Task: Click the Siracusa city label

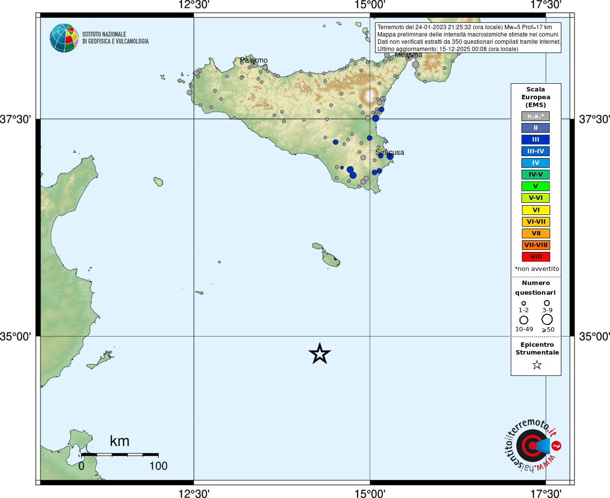Action: 390,152
